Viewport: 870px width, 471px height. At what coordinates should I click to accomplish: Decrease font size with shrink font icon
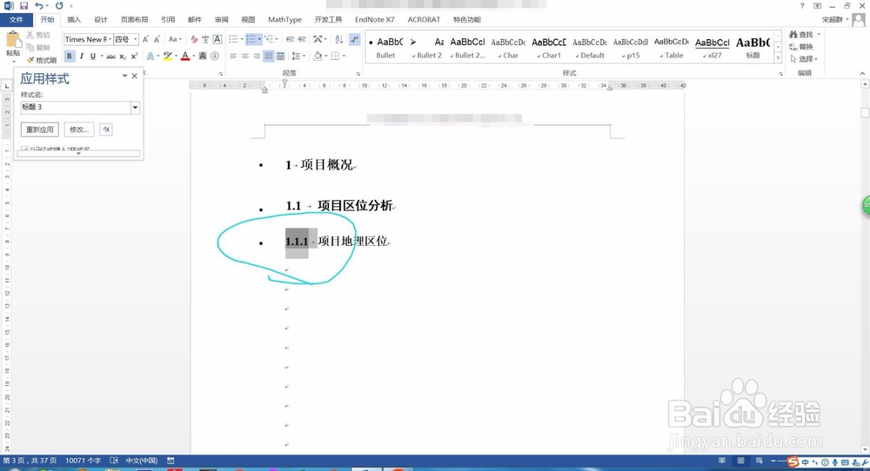coord(157,39)
